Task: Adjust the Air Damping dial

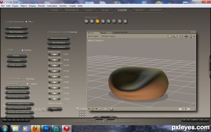Action: [54, 99]
